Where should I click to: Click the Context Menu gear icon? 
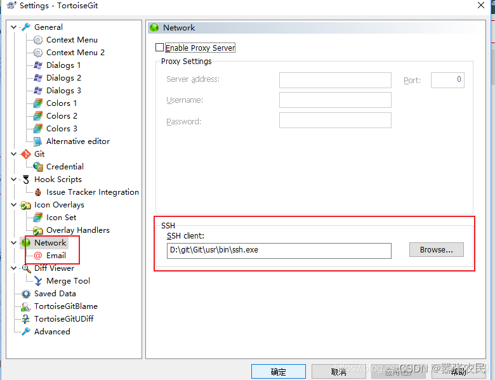pos(38,40)
